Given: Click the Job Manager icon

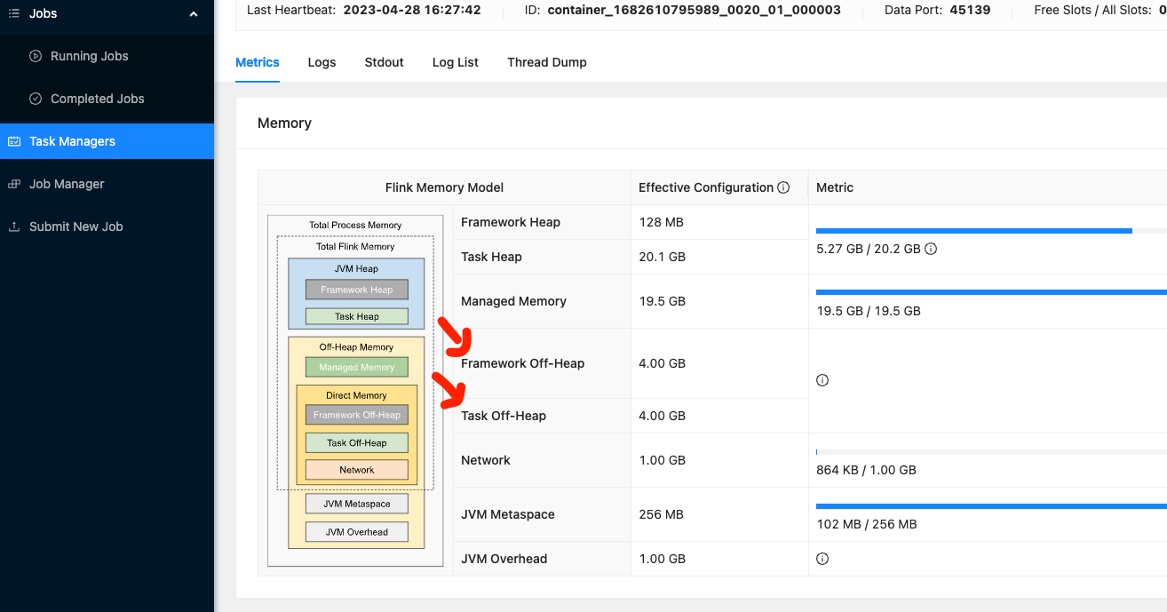Looking at the screenshot, I should click(13, 184).
